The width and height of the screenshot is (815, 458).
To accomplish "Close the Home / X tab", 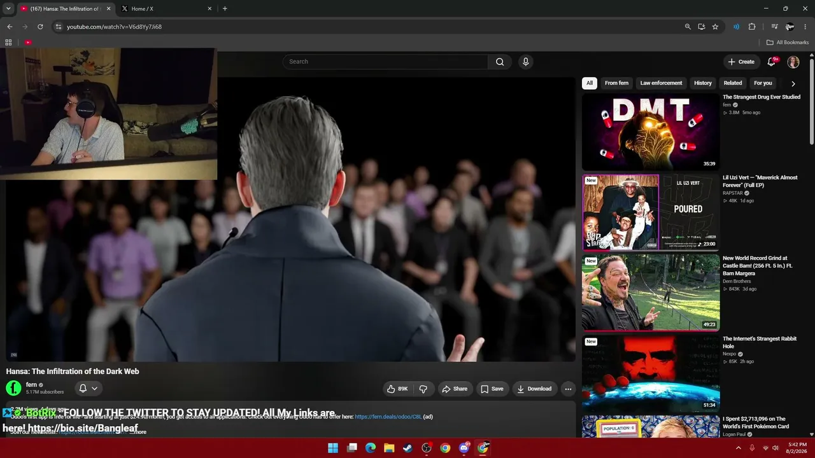I will click(x=209, y=9).
